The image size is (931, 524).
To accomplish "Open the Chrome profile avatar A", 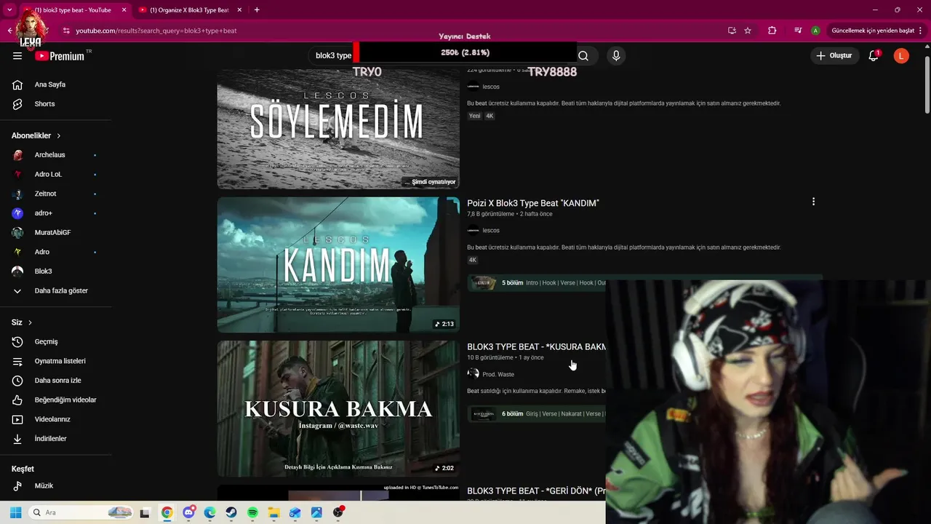I will (815, 31).
